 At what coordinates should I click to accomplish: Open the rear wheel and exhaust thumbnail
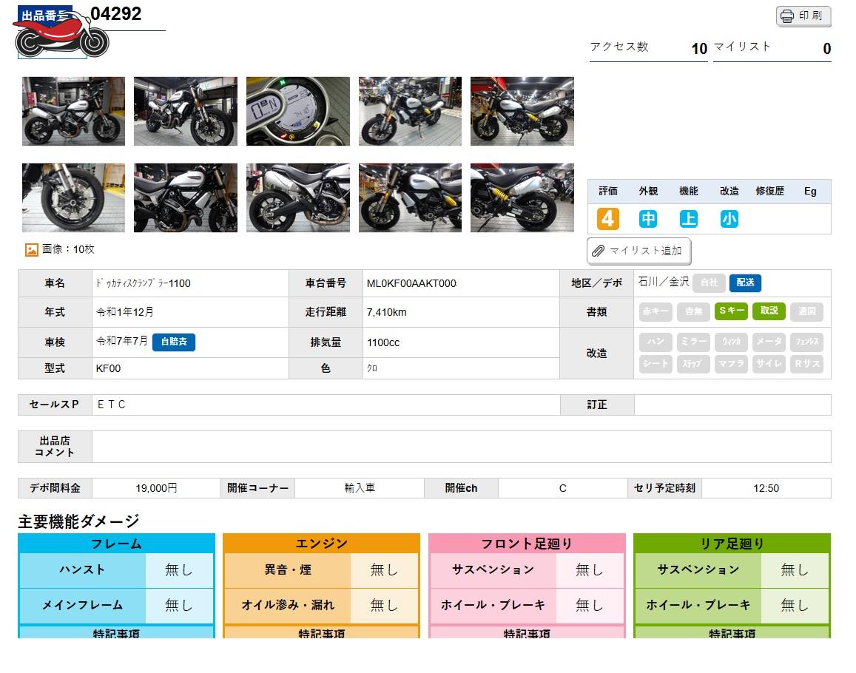(298, 197)
